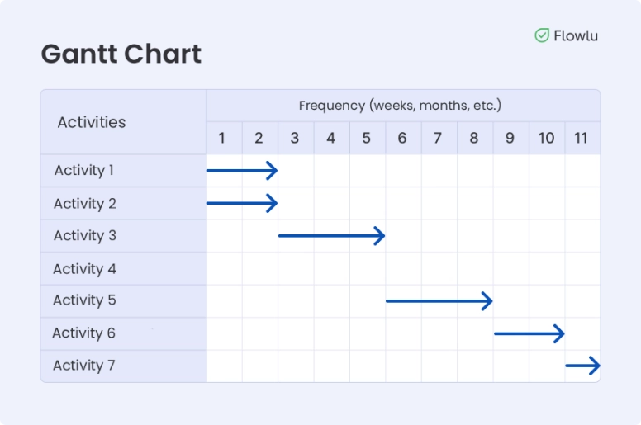Click the Frequency header label
The height and width of the screenshot is (425, 641).
(x=400, y=106)
